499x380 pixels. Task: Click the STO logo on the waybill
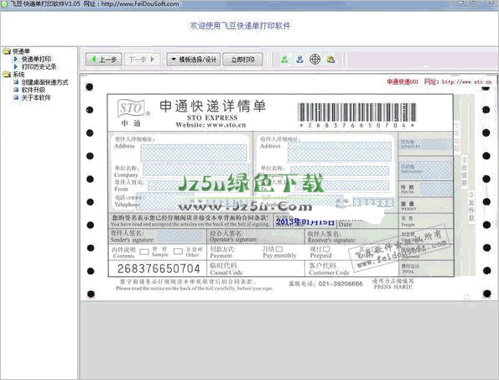(132, 108)
